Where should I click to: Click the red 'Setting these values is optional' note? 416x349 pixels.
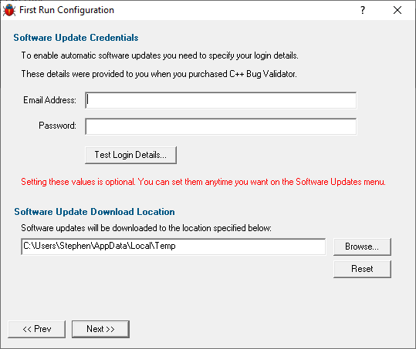pyautogui.click(x=203, y=182)
